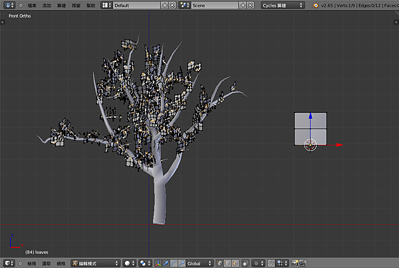
Task: Click the Default screen layout name field
Action: (x=136, y=5)
